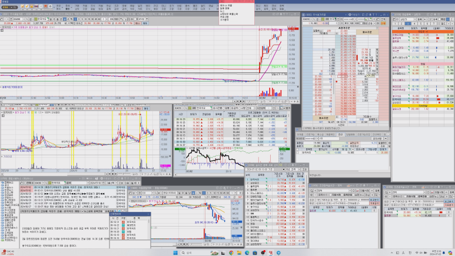
Task: Tick the 전체 checkbox in the news window
Action: click(x=25, y=183)
